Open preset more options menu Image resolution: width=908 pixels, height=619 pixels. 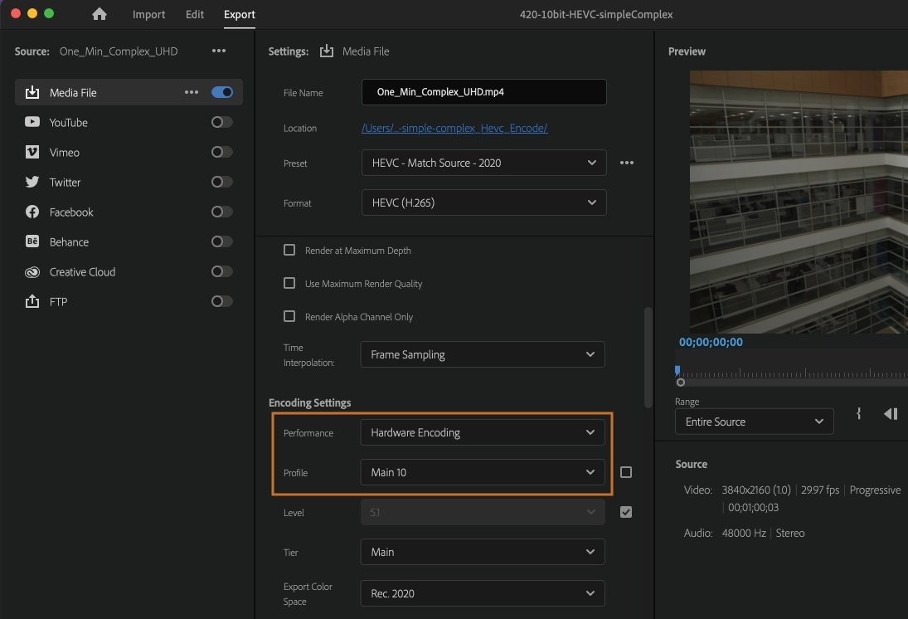627,163
